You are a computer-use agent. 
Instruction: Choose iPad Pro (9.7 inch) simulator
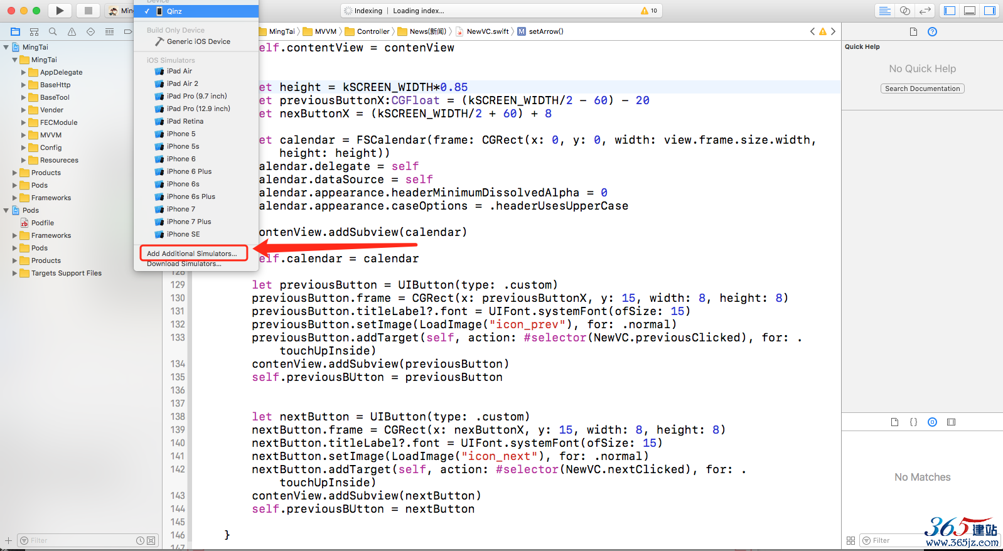(x=196, y=96)
